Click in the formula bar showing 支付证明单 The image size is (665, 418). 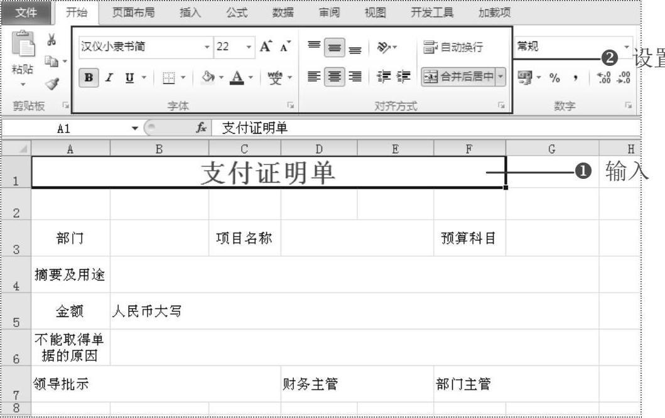[x=425, y=127]
